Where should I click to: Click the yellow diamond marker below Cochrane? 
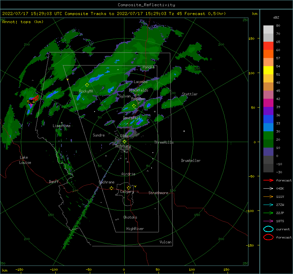pos(112,188)
